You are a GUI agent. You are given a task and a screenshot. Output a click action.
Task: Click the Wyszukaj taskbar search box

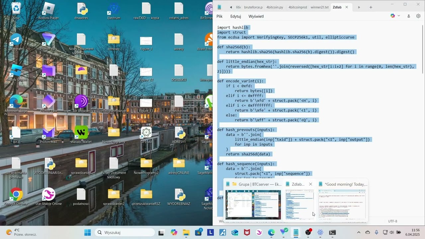pyautogui.click(x=125, y=232)
